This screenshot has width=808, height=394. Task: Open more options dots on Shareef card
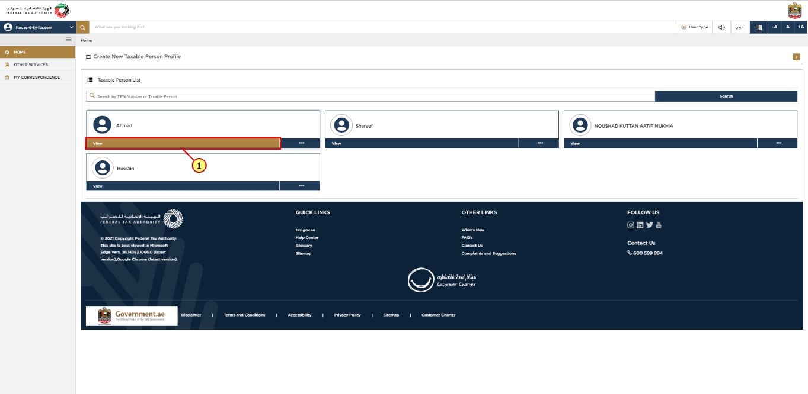[539, 143]
